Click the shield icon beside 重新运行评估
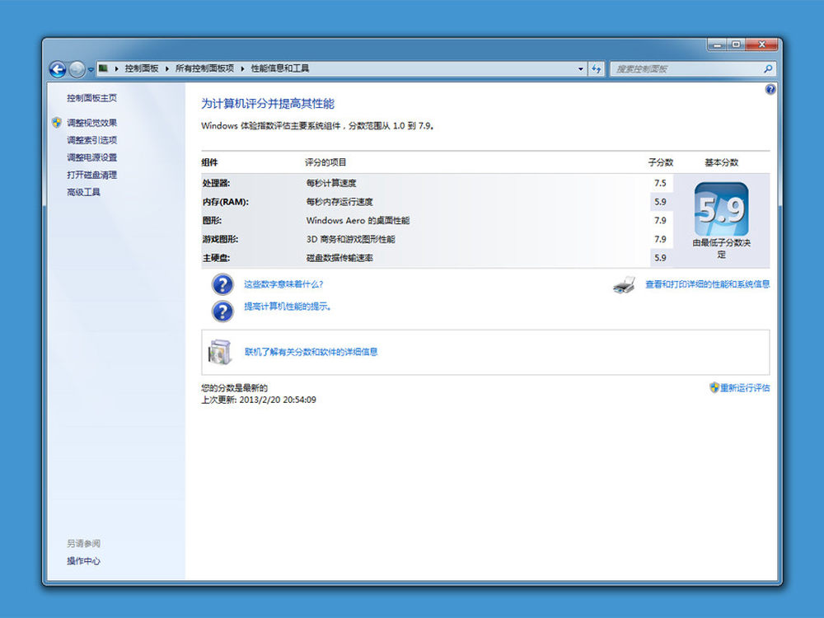 [x=714, y=388]
